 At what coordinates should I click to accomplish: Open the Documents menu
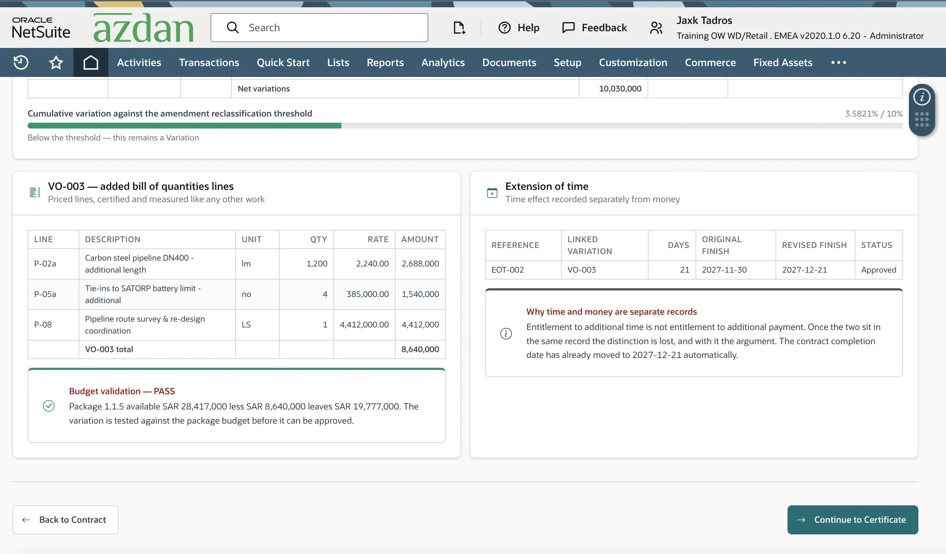[509, 62]
